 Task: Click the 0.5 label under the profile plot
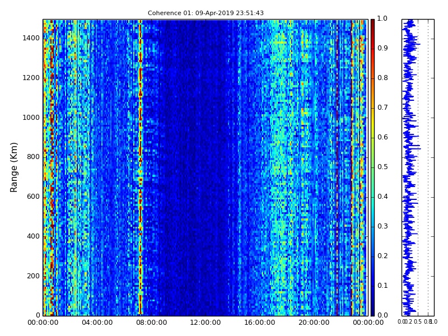(x=418, y=321)
